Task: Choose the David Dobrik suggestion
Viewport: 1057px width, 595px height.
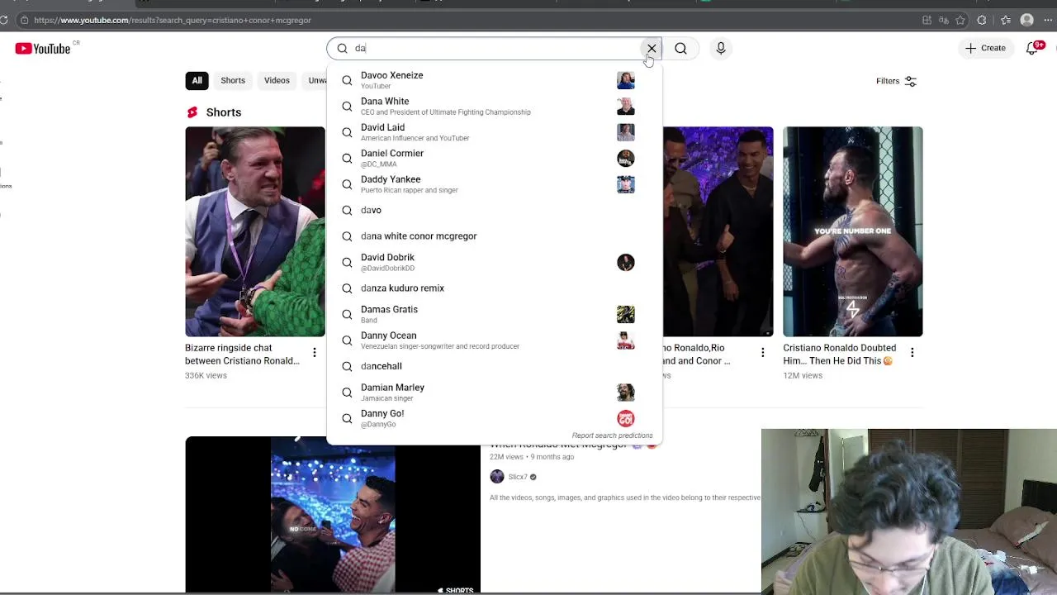Action: click(494, 262)
